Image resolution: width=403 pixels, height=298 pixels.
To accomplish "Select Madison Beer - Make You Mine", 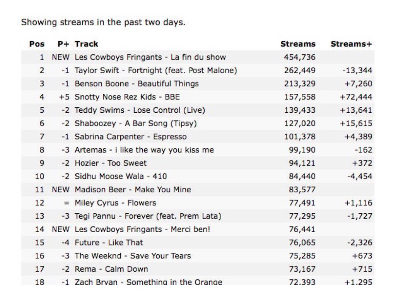I will pyautogui.click(x=133, y=190).
